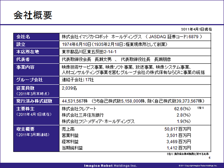Select the 62.6(%) shareholding value

click(x=182, y=109)
